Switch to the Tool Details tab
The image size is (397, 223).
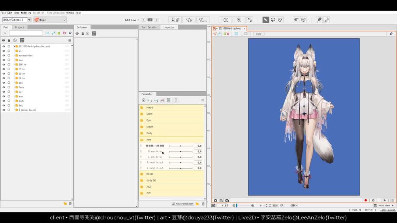pyautogui.click(x=149, y=27)
